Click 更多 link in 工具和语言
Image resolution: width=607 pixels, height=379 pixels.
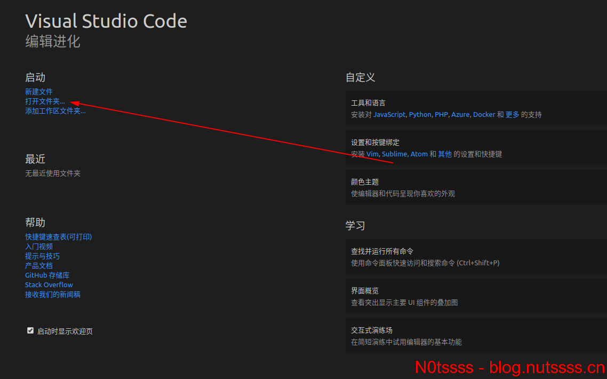512,115
